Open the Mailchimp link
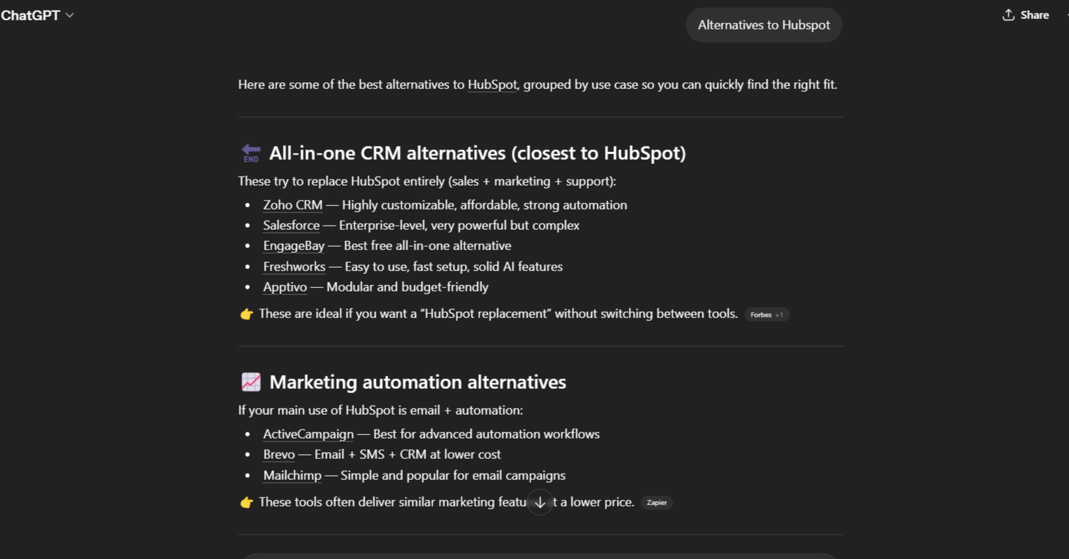Screen dimensions: 1069x559 pos(292,475)
